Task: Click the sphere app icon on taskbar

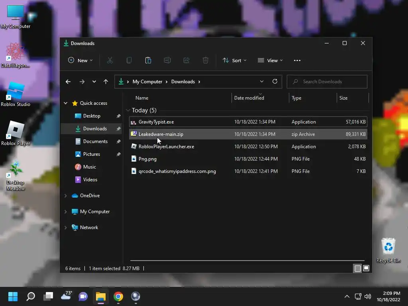Action: coord(135,296)
